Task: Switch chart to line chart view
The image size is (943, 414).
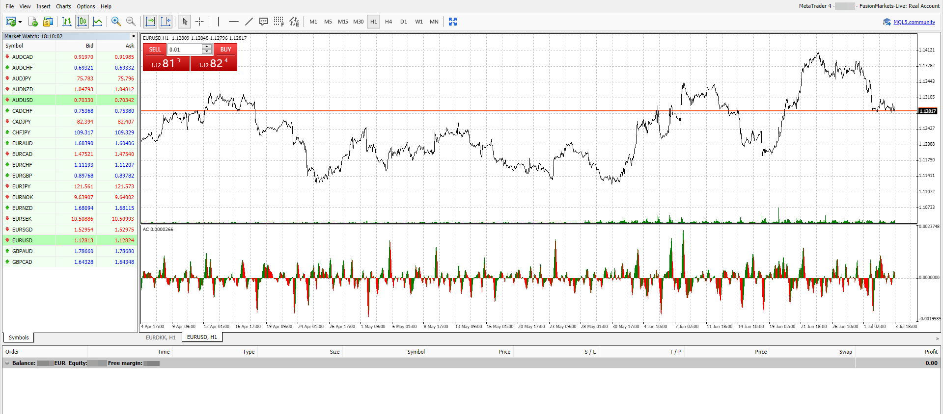Action: click(x=98, y=22)
